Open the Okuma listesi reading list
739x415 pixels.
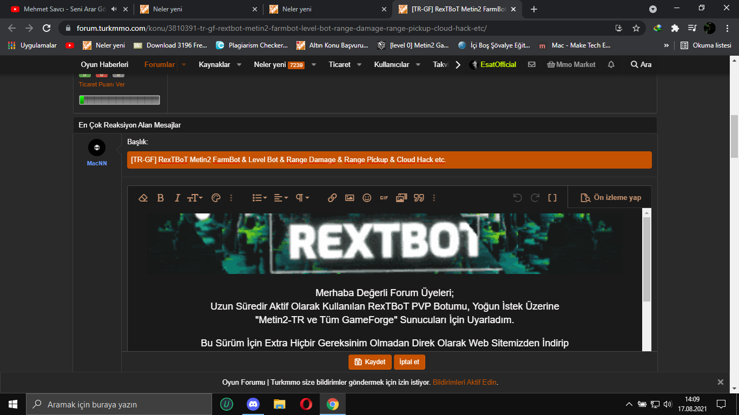[x=707, y=45]
